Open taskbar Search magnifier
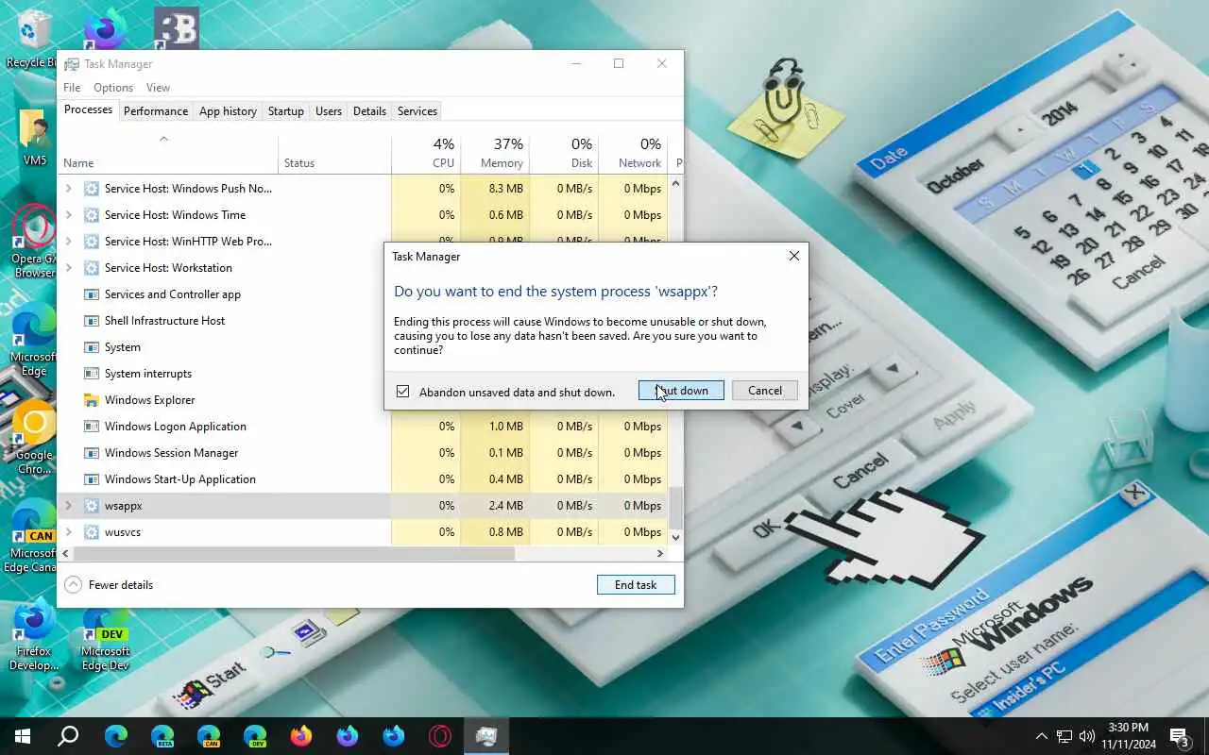This screenshot has height=755, width=1209. [68, 736]
